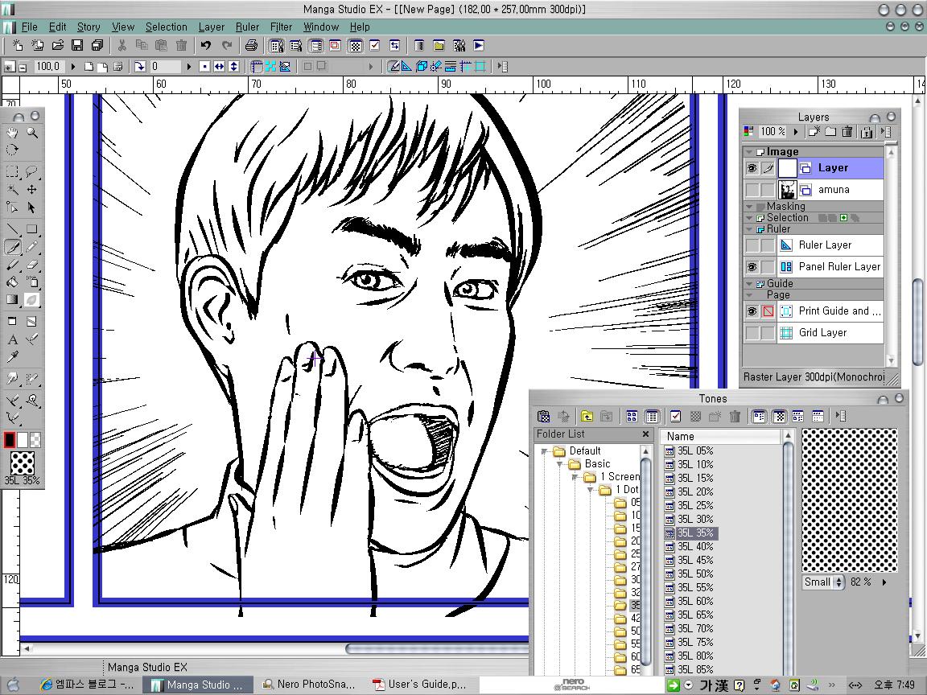The image size is (927, 695).
Task: Collapse the Image layer group
Action: (749, 152)
